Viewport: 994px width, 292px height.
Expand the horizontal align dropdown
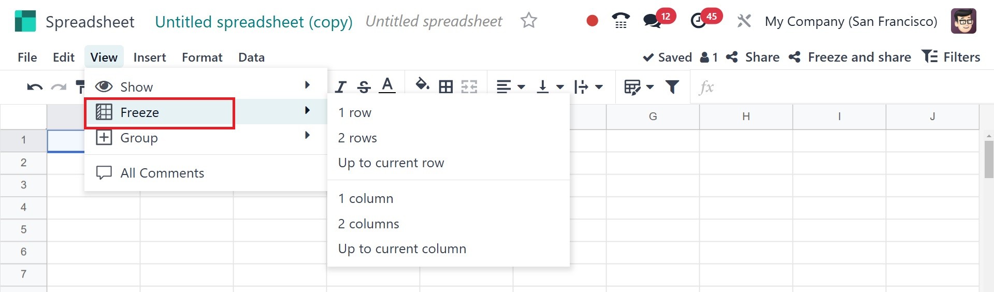coord(510,87)
